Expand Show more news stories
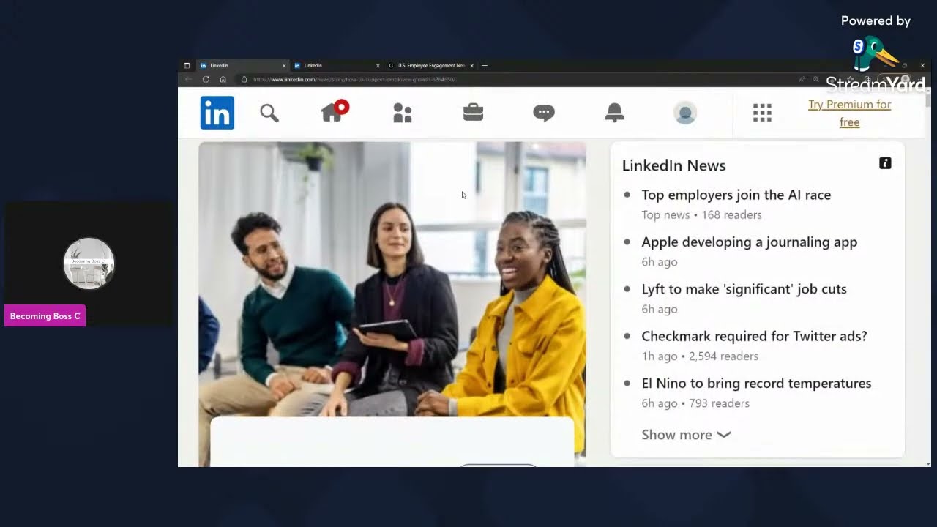The width and height of the screenshot is (937, 527). tap(686, 435)
